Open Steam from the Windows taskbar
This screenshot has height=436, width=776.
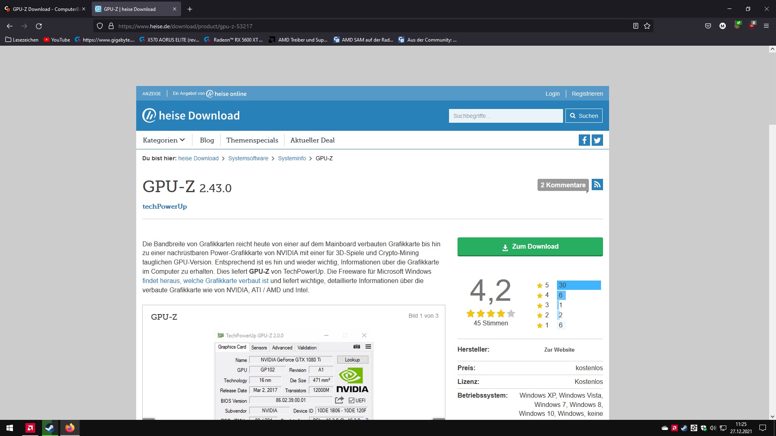[50, 428]
